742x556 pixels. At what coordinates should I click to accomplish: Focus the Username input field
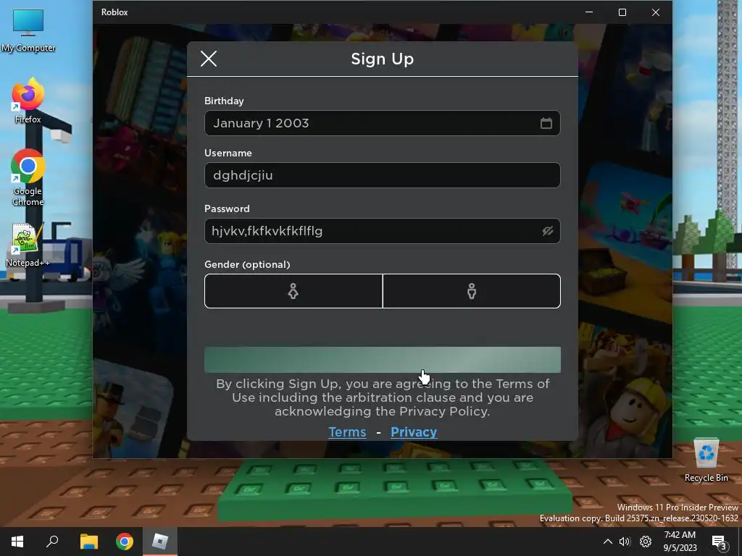click(x=383, y=175)
